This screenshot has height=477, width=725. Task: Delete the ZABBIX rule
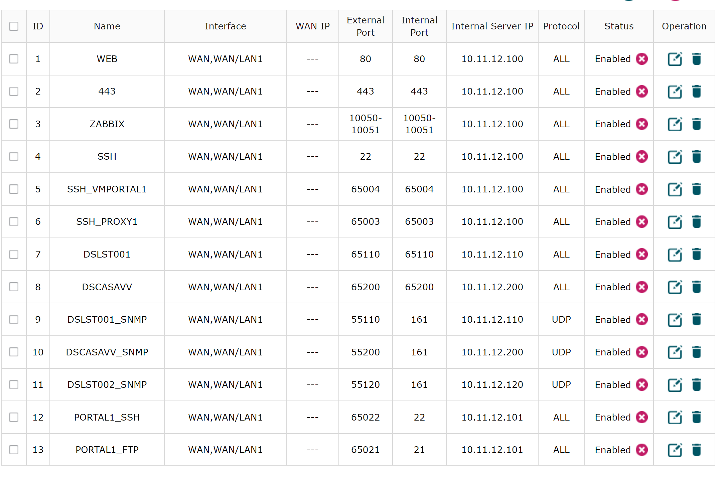[x=696, y=124]
